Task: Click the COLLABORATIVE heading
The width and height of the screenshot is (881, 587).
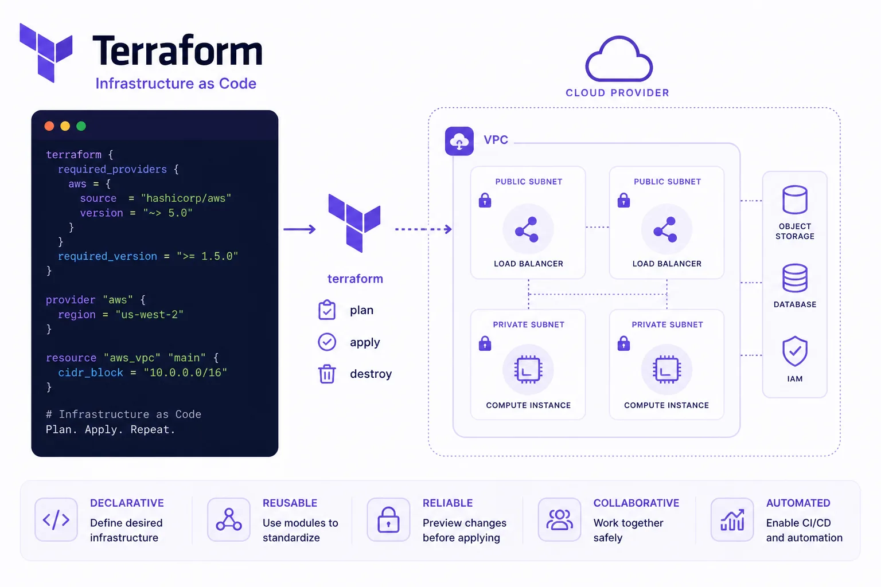Action: [x=637, y=503]
